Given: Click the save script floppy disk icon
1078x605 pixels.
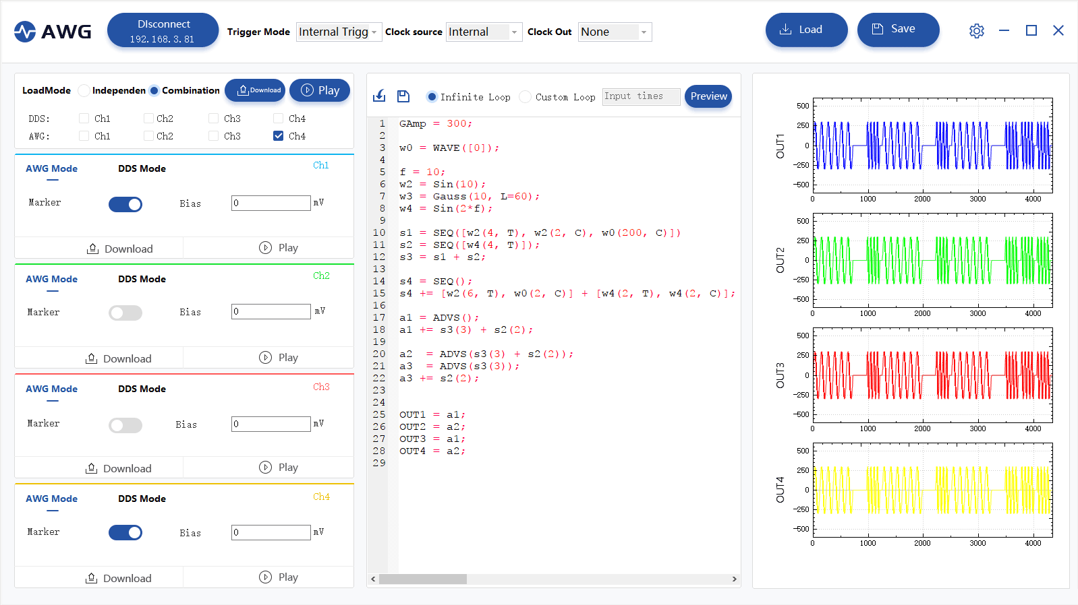Looking at the screenshot, I should (x=403, y=96).
